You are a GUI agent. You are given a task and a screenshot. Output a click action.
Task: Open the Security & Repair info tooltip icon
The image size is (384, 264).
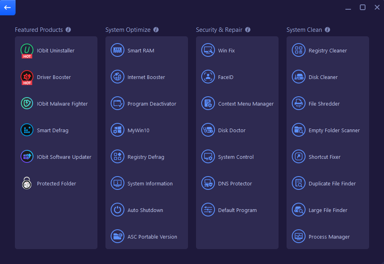(x=248, y=30)
